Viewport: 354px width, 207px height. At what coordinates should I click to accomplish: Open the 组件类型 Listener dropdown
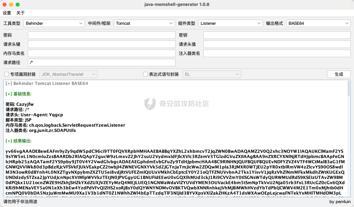[x=230, y=24]
